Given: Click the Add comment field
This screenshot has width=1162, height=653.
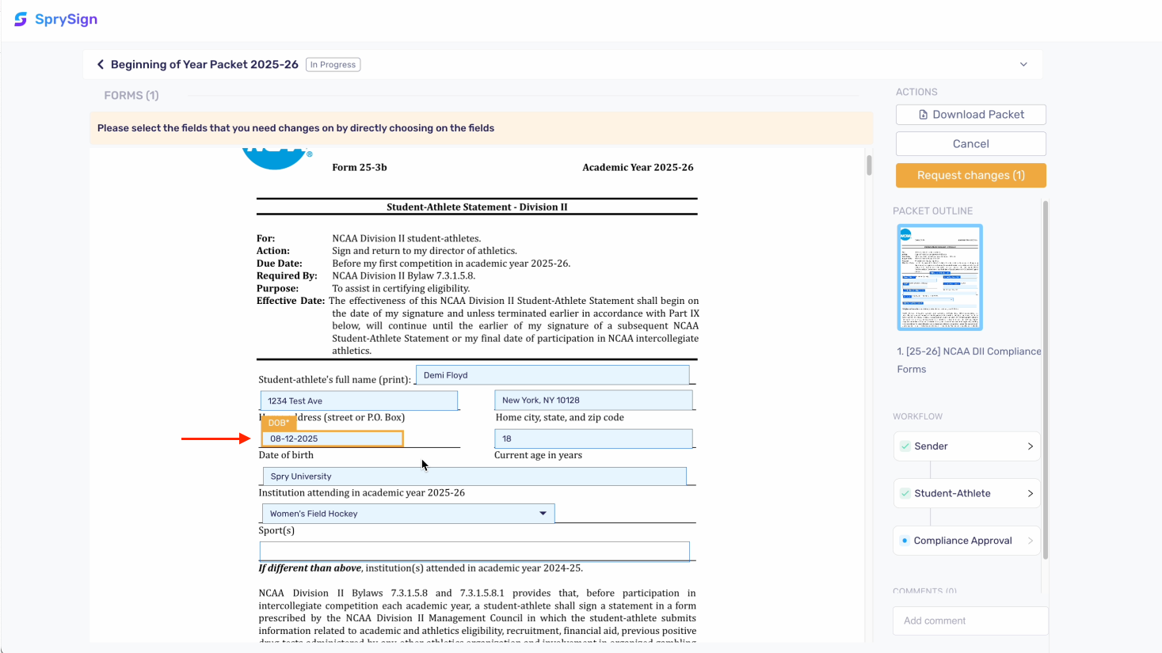Looking at the screenshot, I should [x=970, y=621].
